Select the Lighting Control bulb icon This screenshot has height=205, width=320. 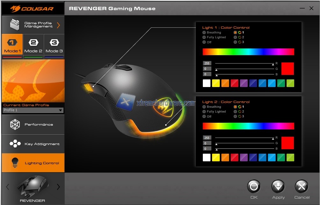point(15,163)
